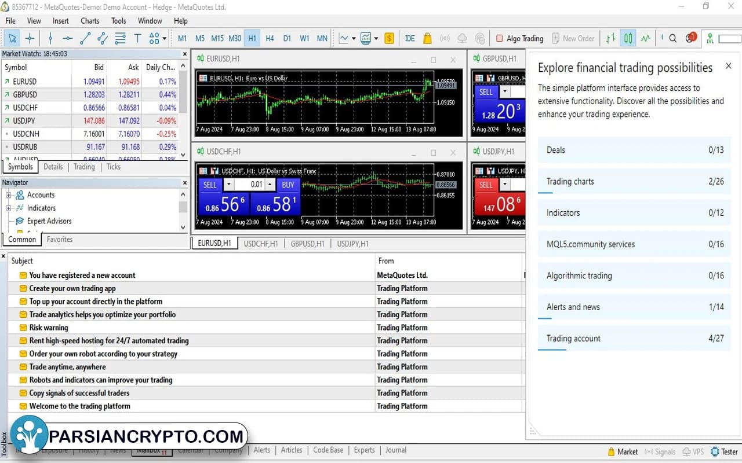Expand the Indicators tree node
This screenshot has width=742, height=463.
point(9,208)
